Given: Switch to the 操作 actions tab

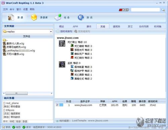Looking at the screenshot, I should click(x=89, y=26).
